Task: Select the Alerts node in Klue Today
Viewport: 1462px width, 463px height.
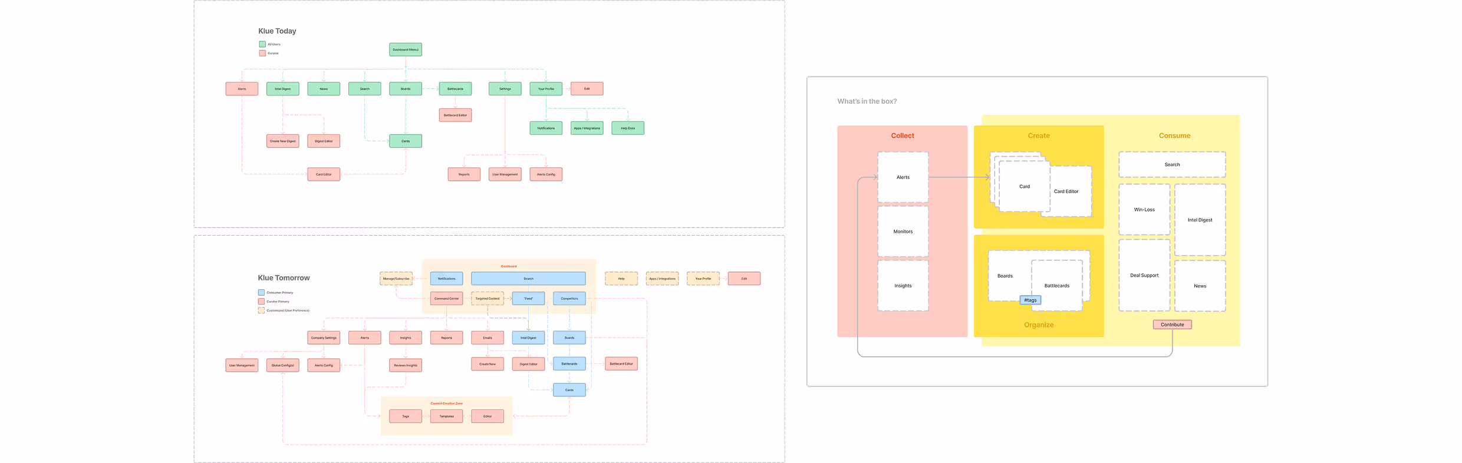Action: point(242,89)
